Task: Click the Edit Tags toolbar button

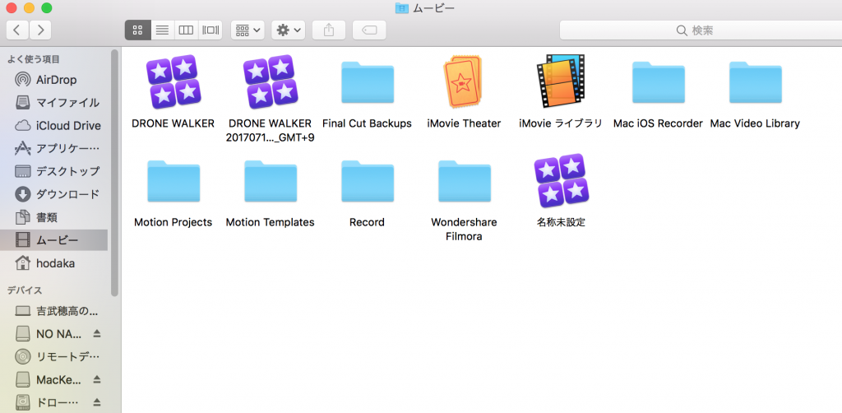Action: (x=369, y=30)
